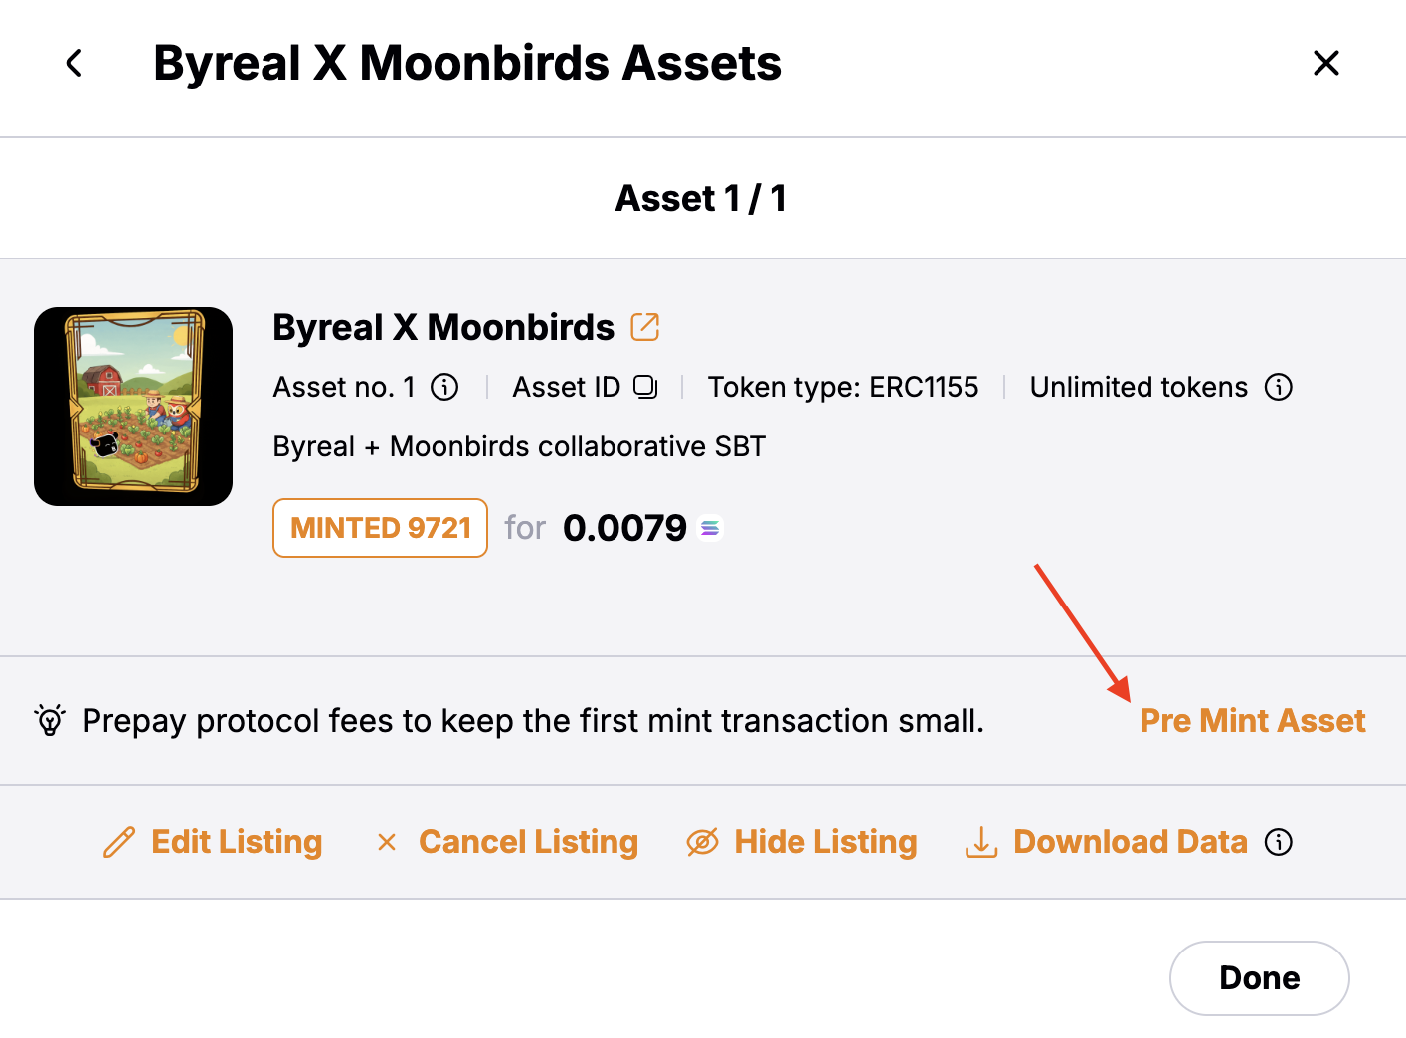Screen dimensions: 1406x1038
Task: Close the Byreal X Moonbirds Assets dialog
Action: pyautogui.click(x=1326, y=64)
